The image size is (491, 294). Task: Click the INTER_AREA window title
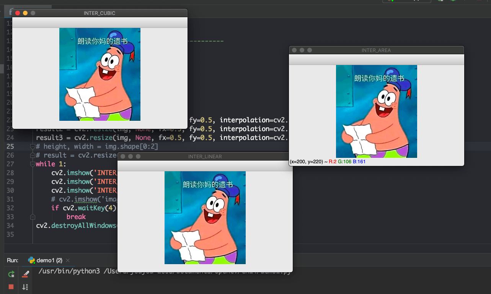(x=376, y=50)
